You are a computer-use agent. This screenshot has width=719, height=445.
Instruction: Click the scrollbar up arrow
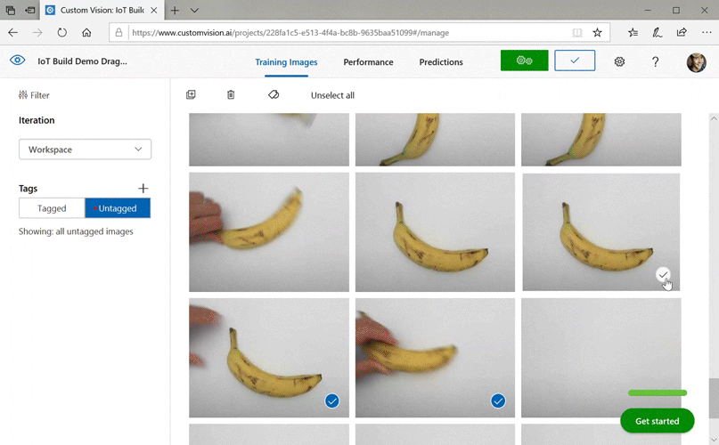714,118
